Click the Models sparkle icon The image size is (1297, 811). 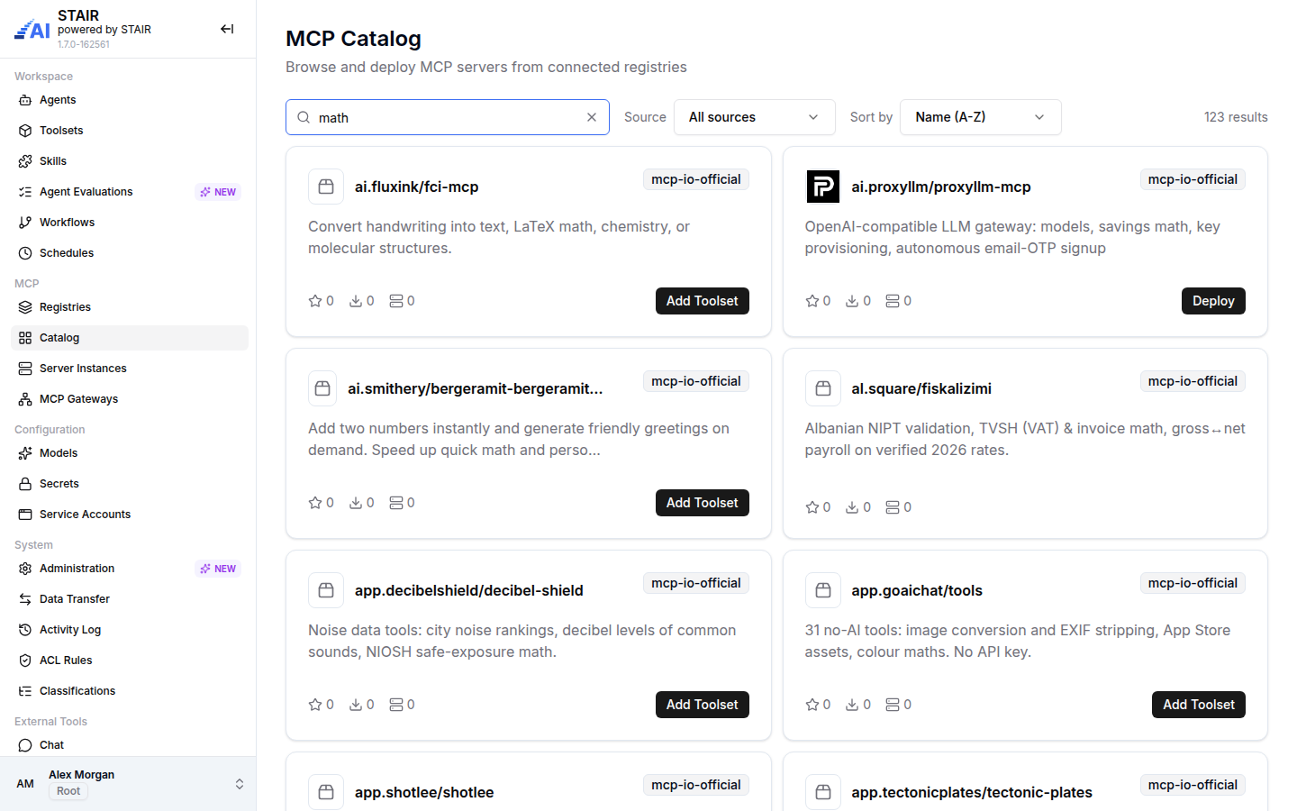(25, 453)
